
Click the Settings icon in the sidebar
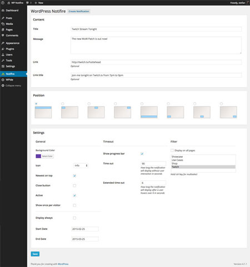pyautogui.click(x=3, y=66)
